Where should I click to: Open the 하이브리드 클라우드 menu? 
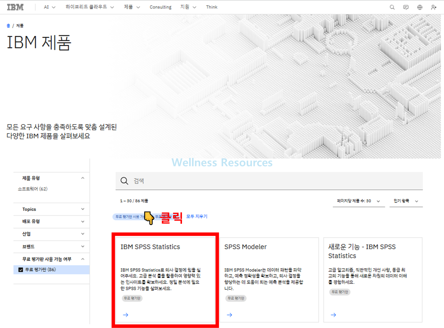click(90, 7)
